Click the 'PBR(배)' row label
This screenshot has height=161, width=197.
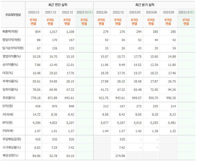point(8,131)
